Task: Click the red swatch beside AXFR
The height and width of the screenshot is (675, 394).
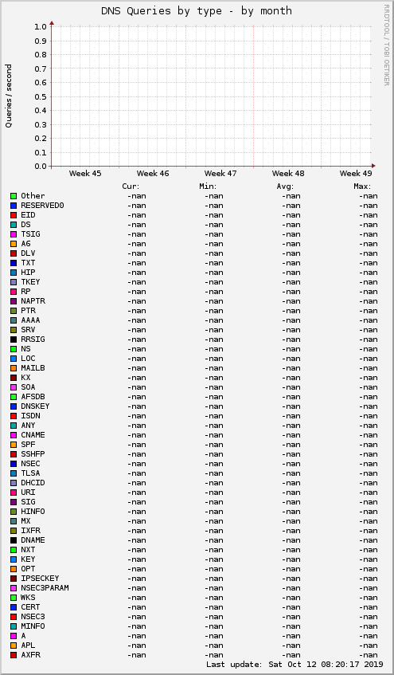Action: (14, 655)
